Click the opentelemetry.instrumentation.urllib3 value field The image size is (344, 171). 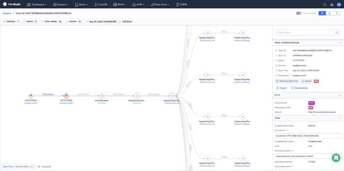point(308,156)
